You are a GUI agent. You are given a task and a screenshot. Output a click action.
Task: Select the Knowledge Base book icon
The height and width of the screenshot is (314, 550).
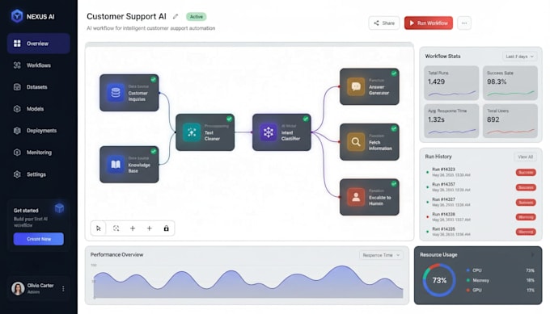pyautogui.click(x=116, y=164)
